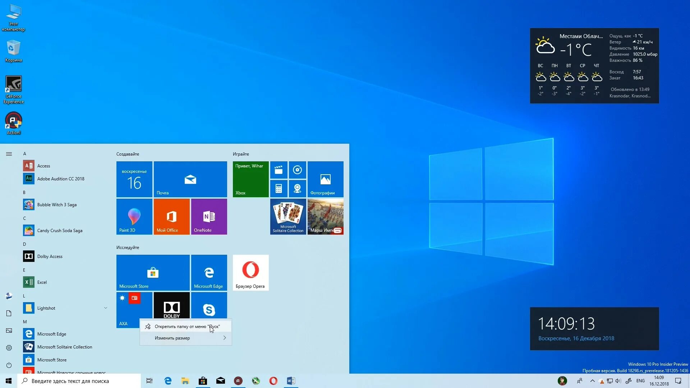The image size is (690, 388).
Task: Open the OneNote tile
Action: (209, 216)
